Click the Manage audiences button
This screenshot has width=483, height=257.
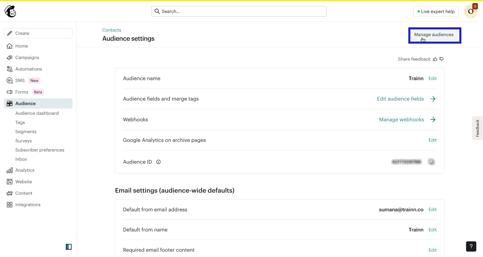[x=434, y=35]
